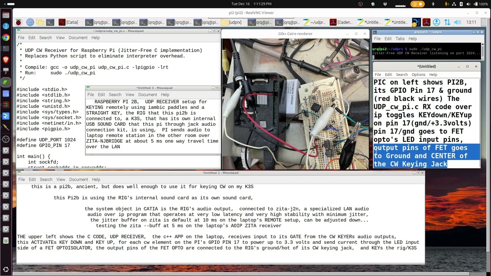The image size is (491, 276).
Task: Launch the web browser globe icon
Action: [x=30, y=23]
